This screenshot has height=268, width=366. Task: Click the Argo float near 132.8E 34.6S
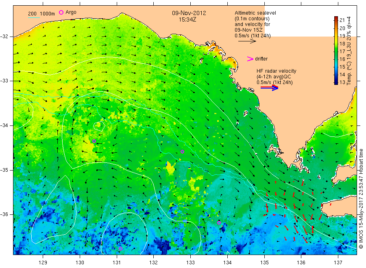click(183, 152)
